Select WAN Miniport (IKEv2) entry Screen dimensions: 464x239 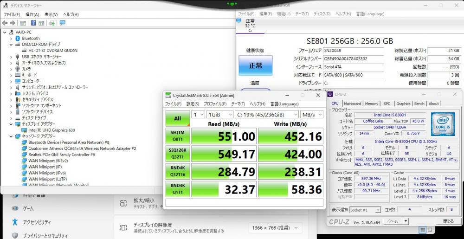[48, 161]
